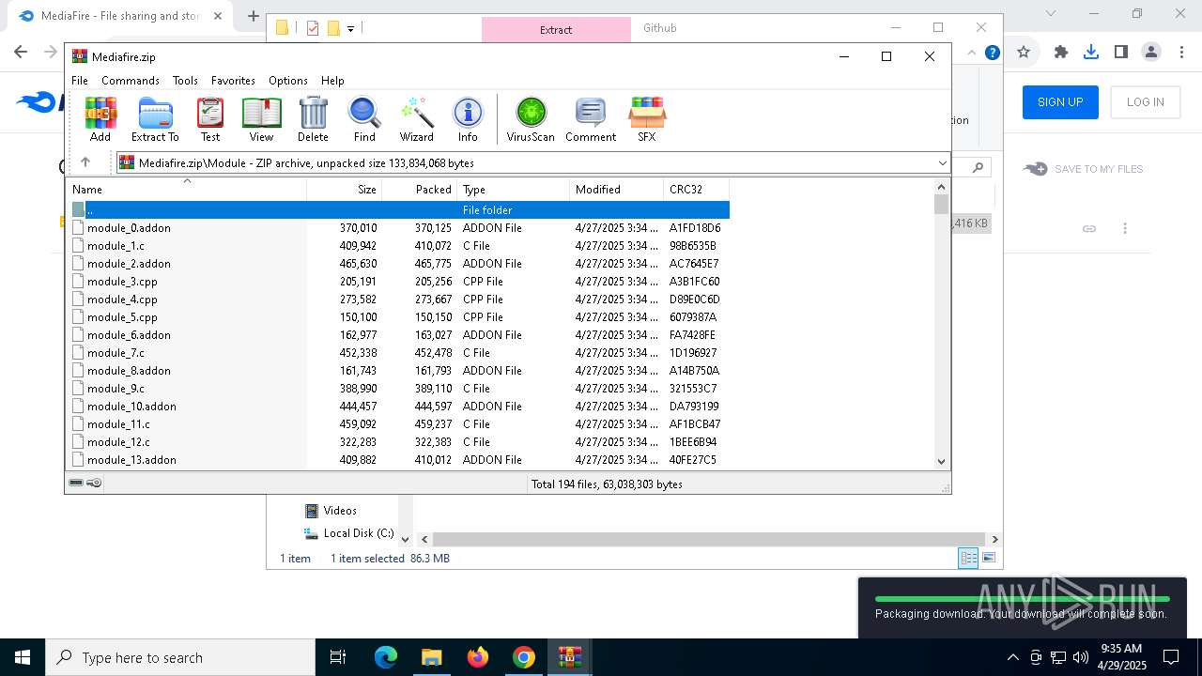Open the Help menu in WinRAR
1202x676 pixels.
click(x=332, y=81)
